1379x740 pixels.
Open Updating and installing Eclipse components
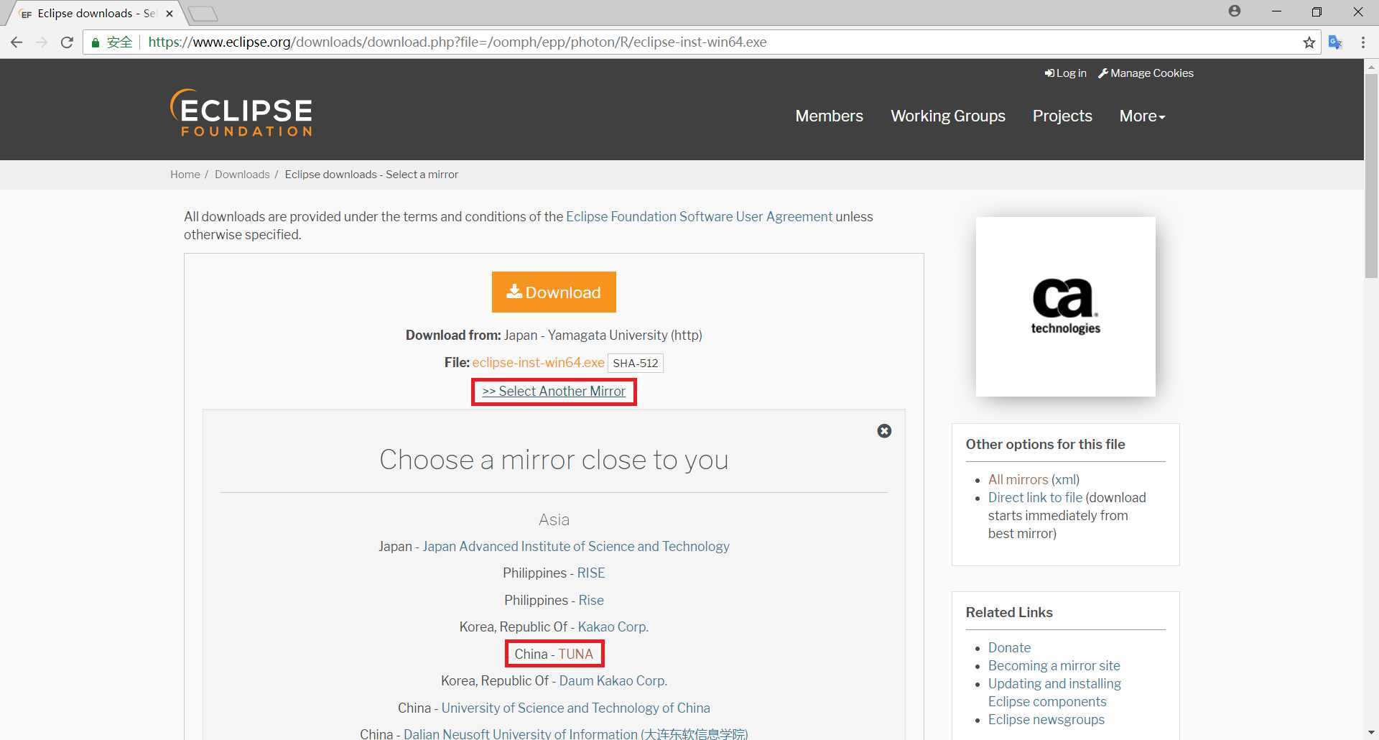pyautogui.click(x=1054, y=693)
